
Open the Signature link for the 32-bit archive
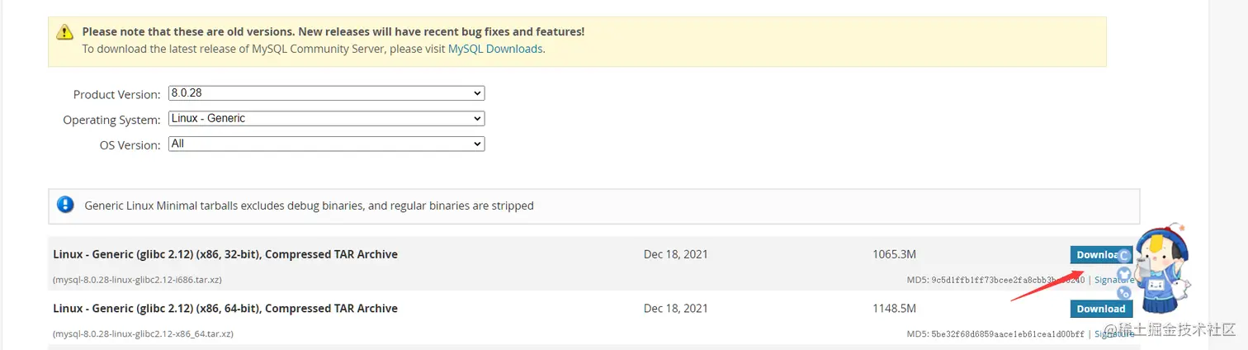1113,280
